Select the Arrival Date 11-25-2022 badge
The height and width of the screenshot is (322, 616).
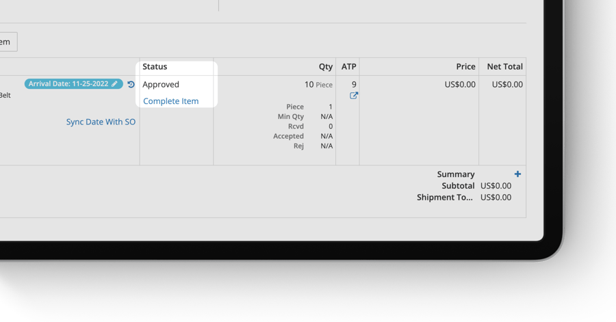coord(68,84)
